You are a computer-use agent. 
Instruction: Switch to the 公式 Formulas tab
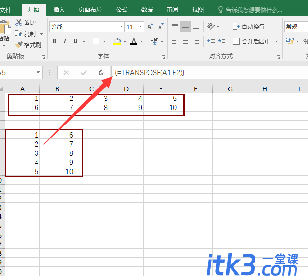pos(122,10)
